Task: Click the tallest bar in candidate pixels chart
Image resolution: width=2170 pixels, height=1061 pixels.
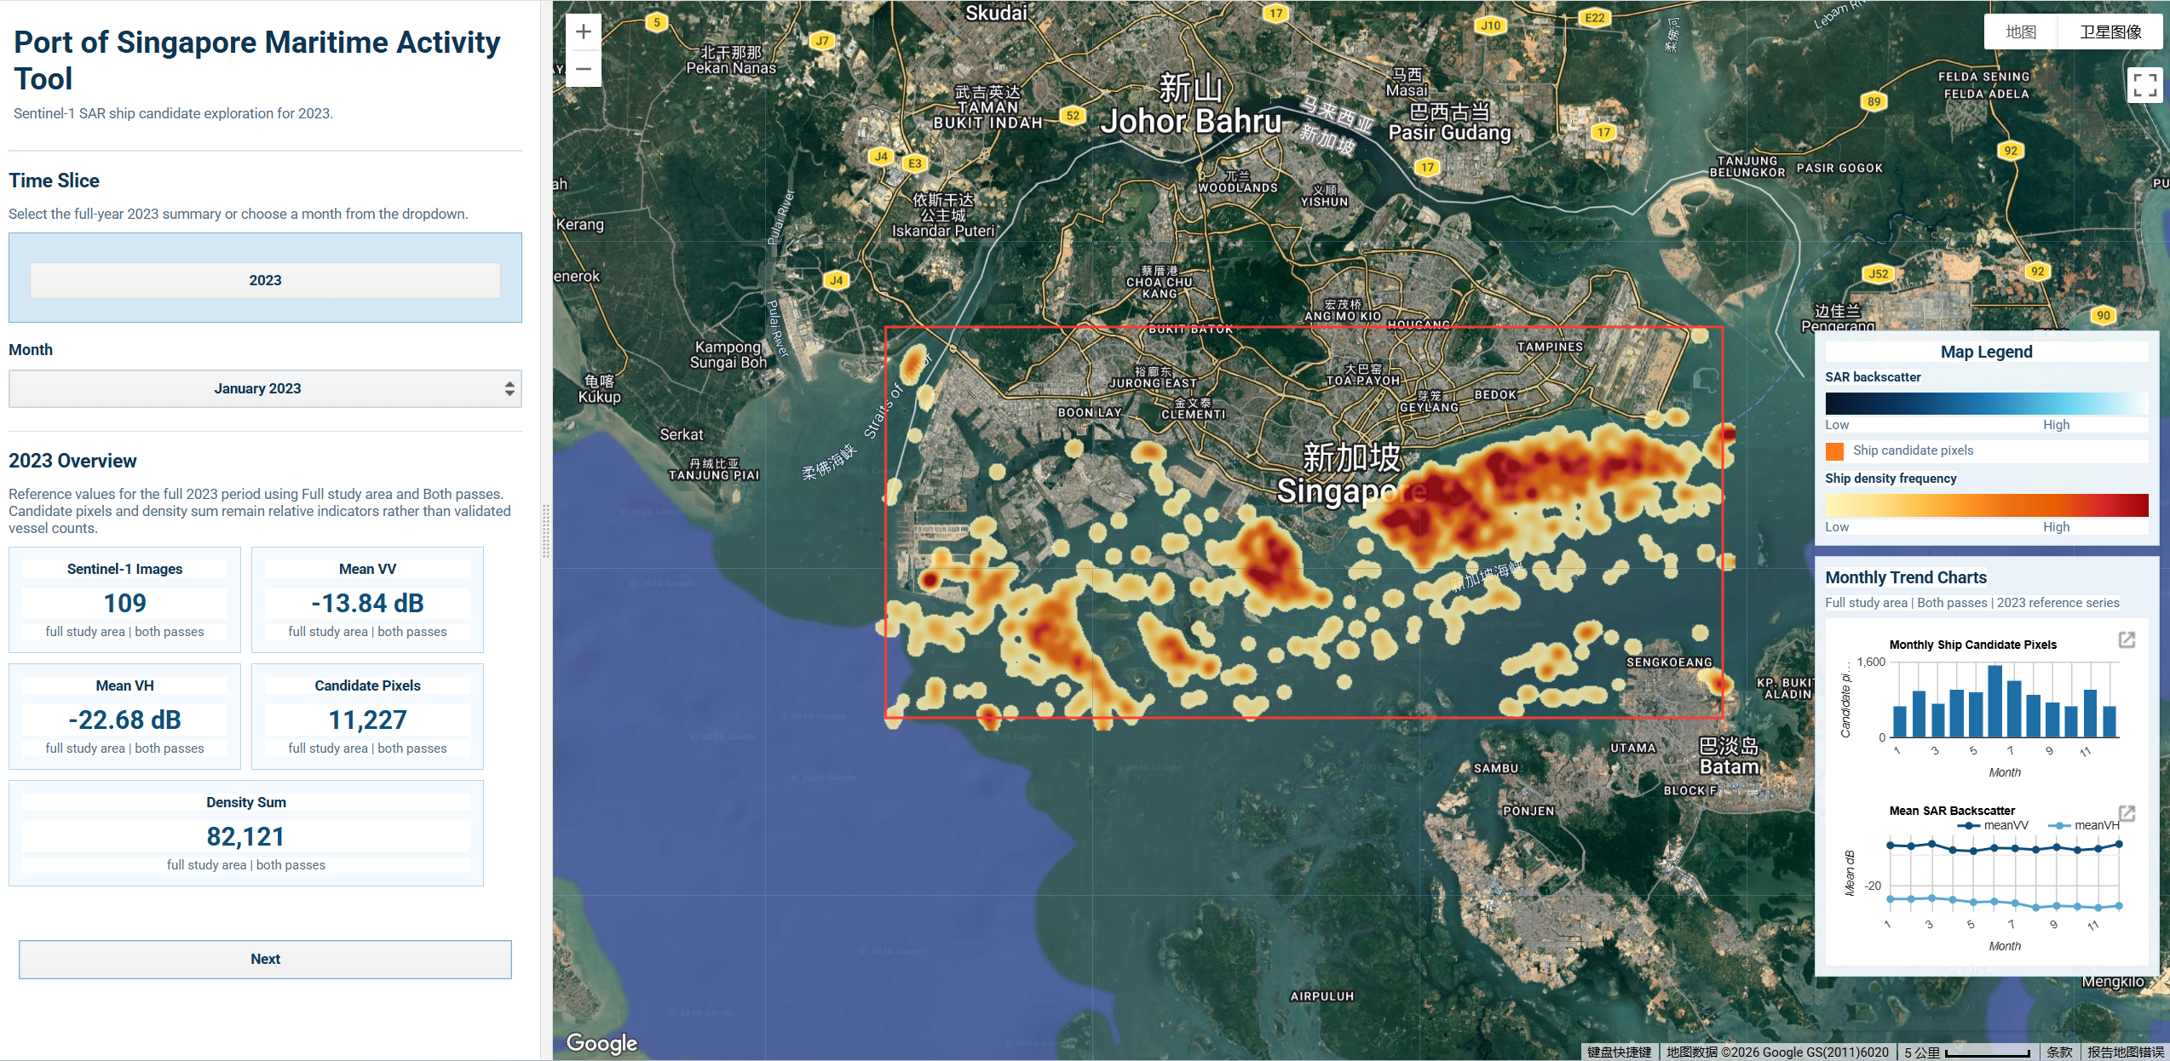Action: click(1994, 701)
